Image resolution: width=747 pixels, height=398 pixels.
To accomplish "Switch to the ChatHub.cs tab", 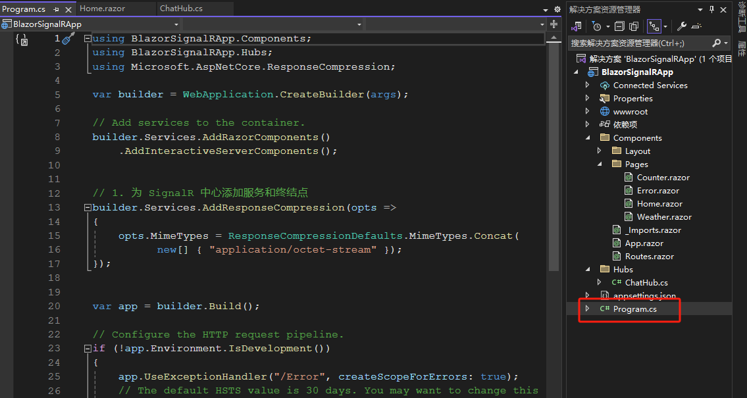I will 182,9.
